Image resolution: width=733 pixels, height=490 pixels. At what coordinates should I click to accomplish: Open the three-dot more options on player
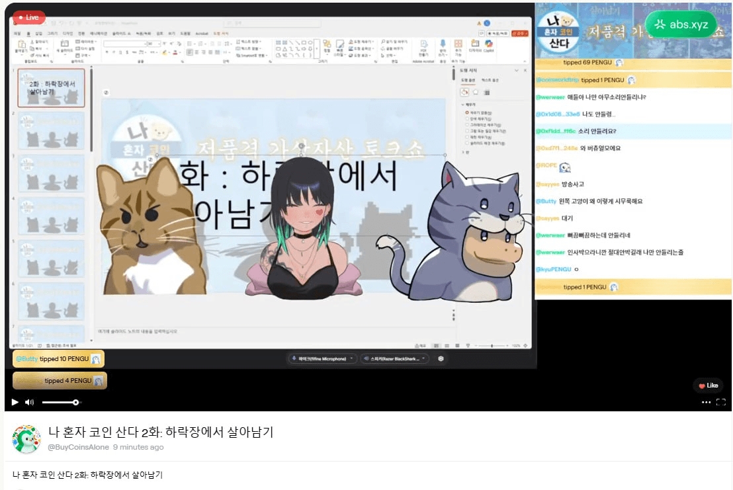click(706, 402)
